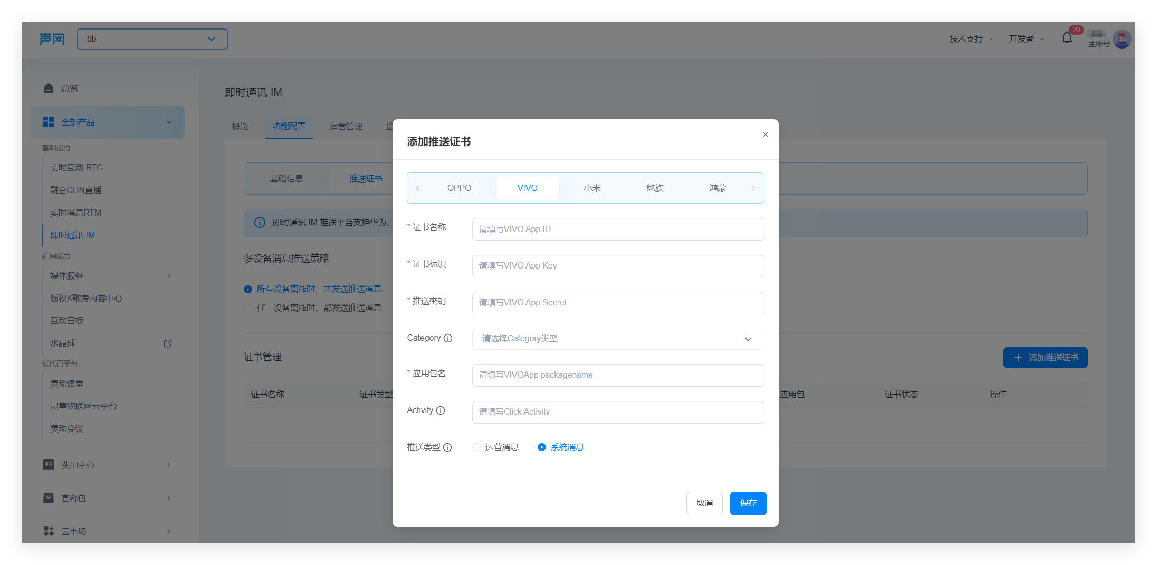Click the external link icon beside 水晶球
The width and height of the screenshot is (1157, 565).
(x=168, y=343)
